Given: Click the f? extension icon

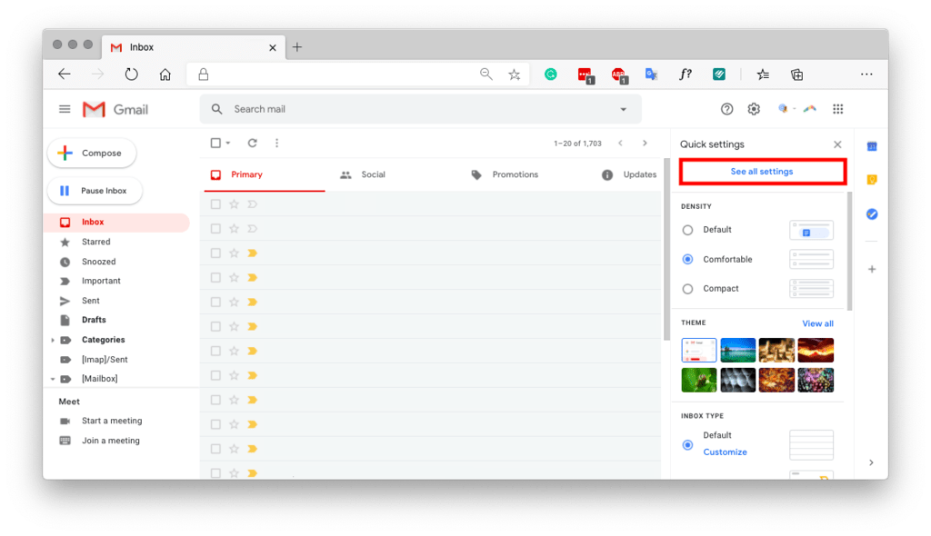Looking at the screenshot, I should [686, 74].
